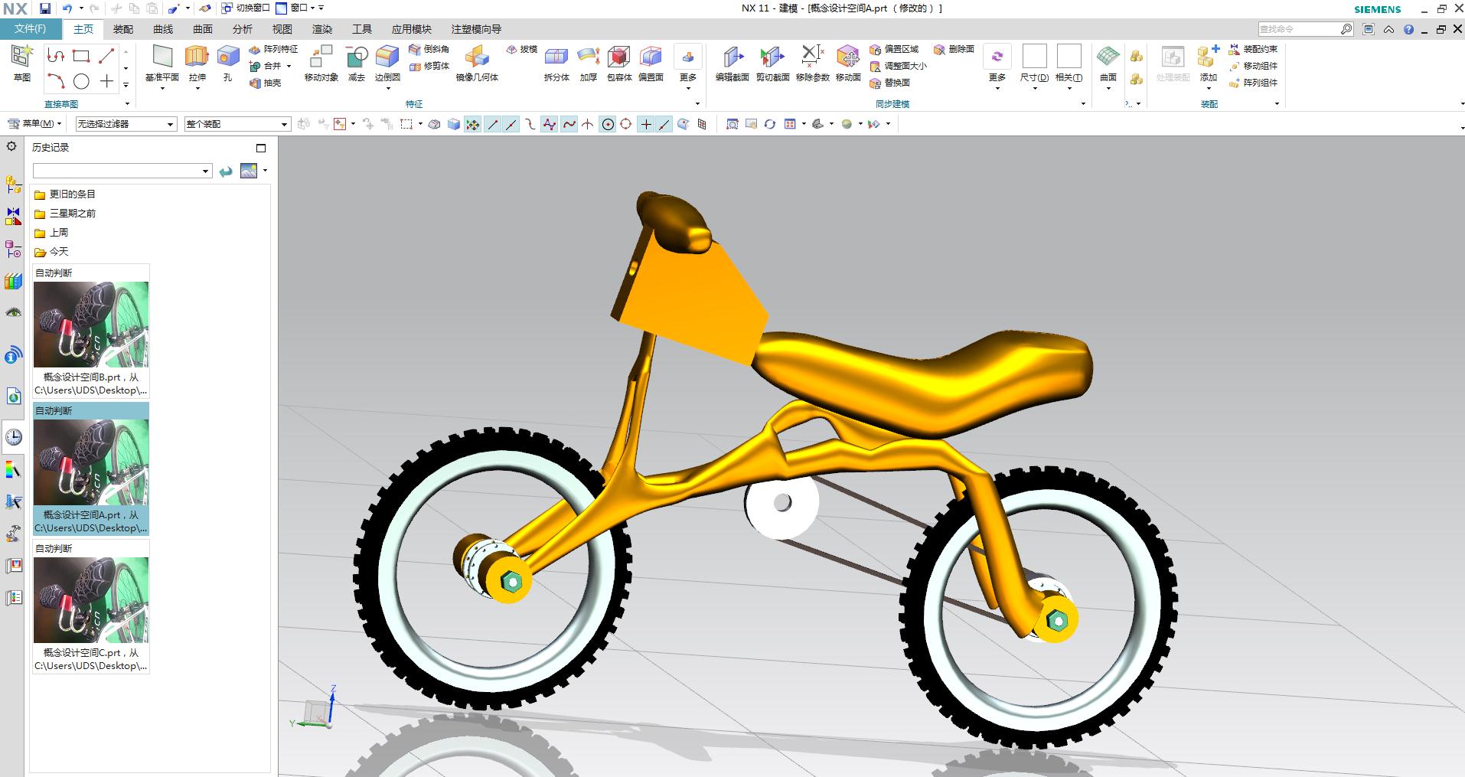This screenshot has height=777, width=1465.
Task: Click the undo arrow in title bar
Action: click(67, 8)
